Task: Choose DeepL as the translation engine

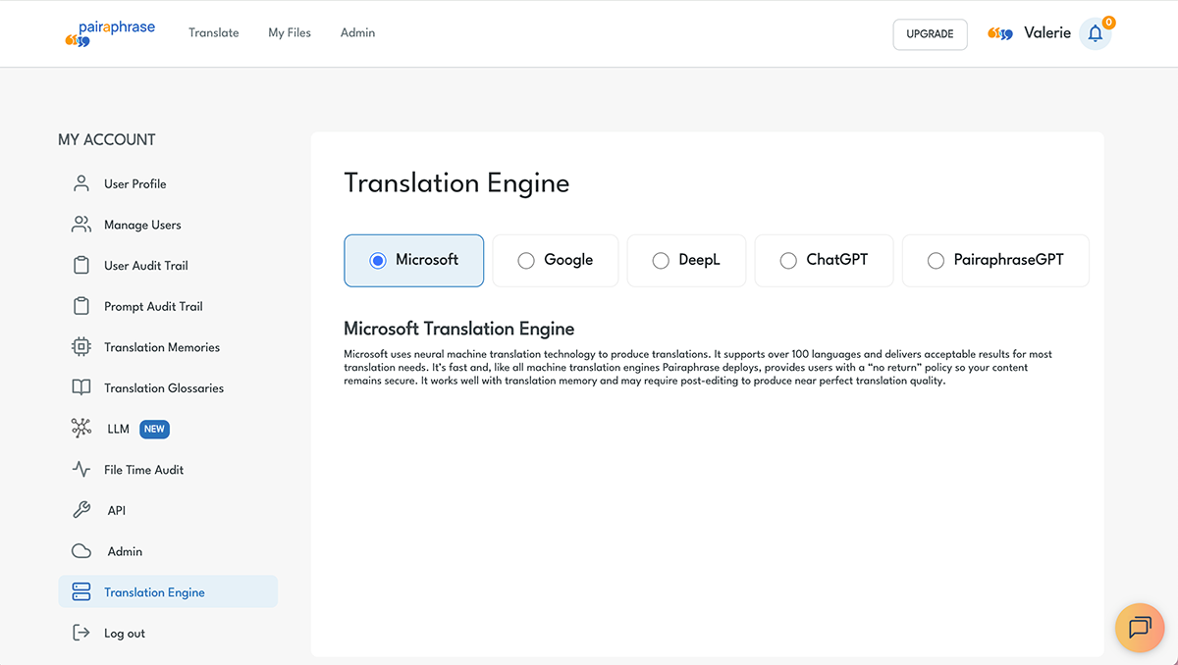Action: (661, 260)
